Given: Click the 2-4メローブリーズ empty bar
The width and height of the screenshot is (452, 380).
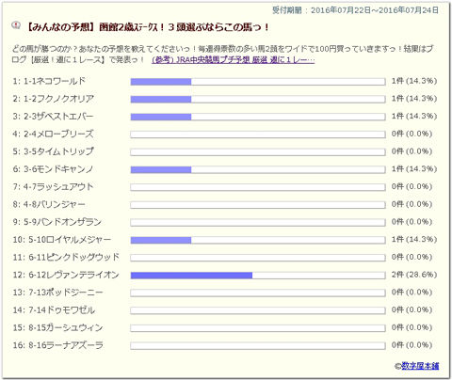Looking at the screenshot, I should pos(258,135).
